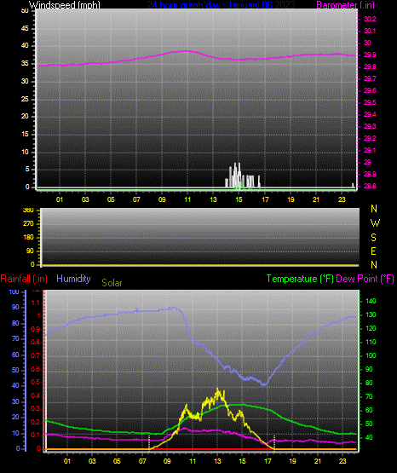Select the 24 hour graph date title
The image size is (397, 473).
pos(221,4)
